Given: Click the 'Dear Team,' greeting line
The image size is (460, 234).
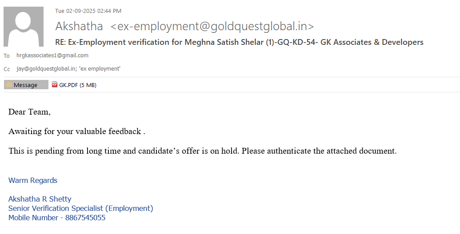Looking at the screenshot, I should click(x=29, y=112).
